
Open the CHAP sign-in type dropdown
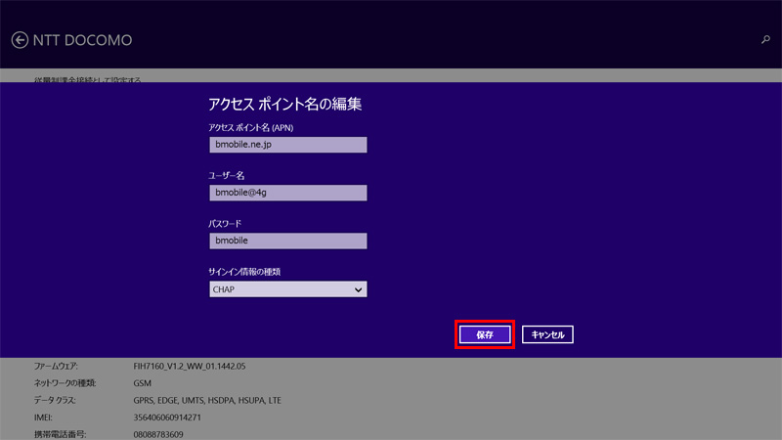(288, 289)
